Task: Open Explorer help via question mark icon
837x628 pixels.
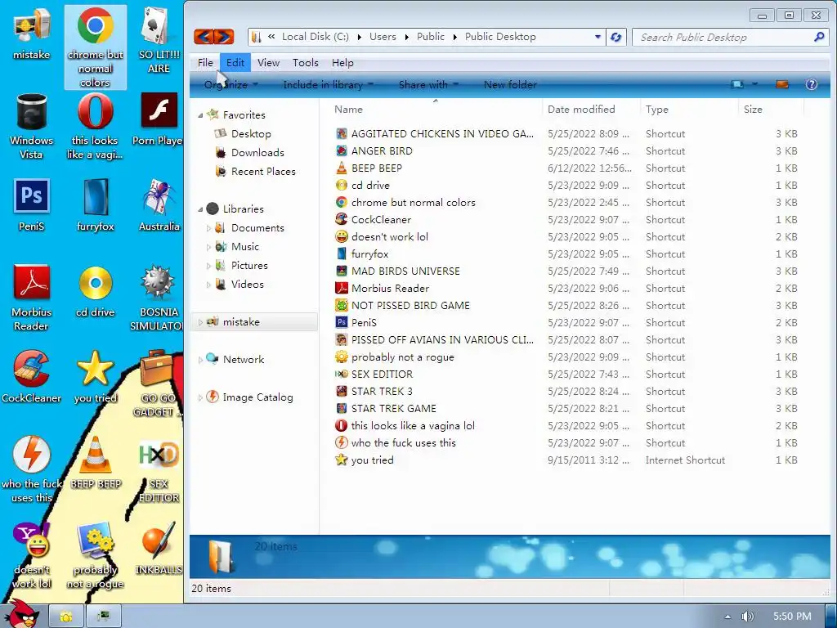Action: coord(812,84)
